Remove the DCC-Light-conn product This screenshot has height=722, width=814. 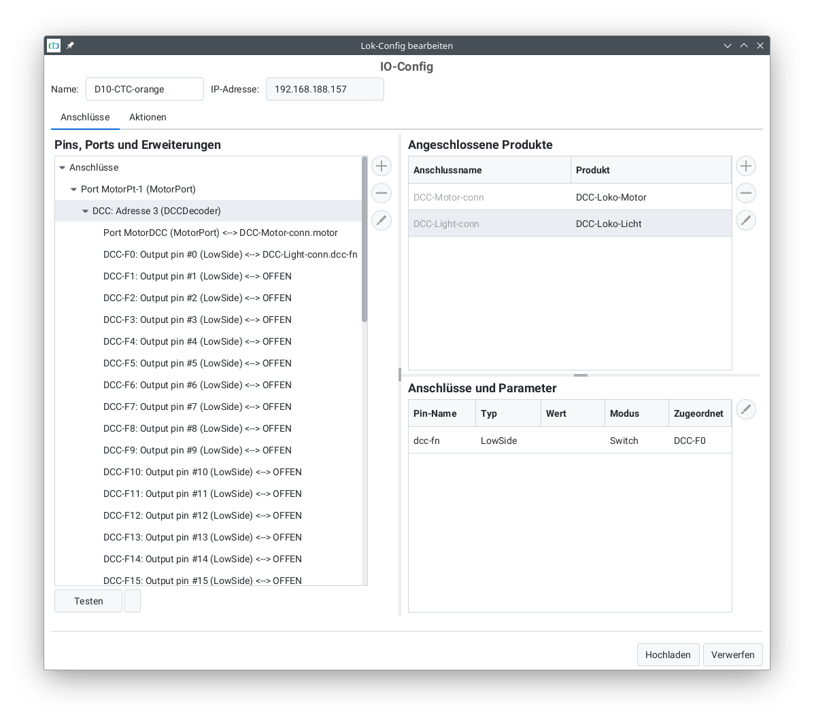(x=745, y=192)
